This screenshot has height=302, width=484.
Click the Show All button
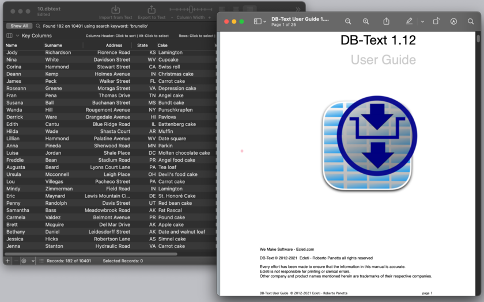coord(19,26)
